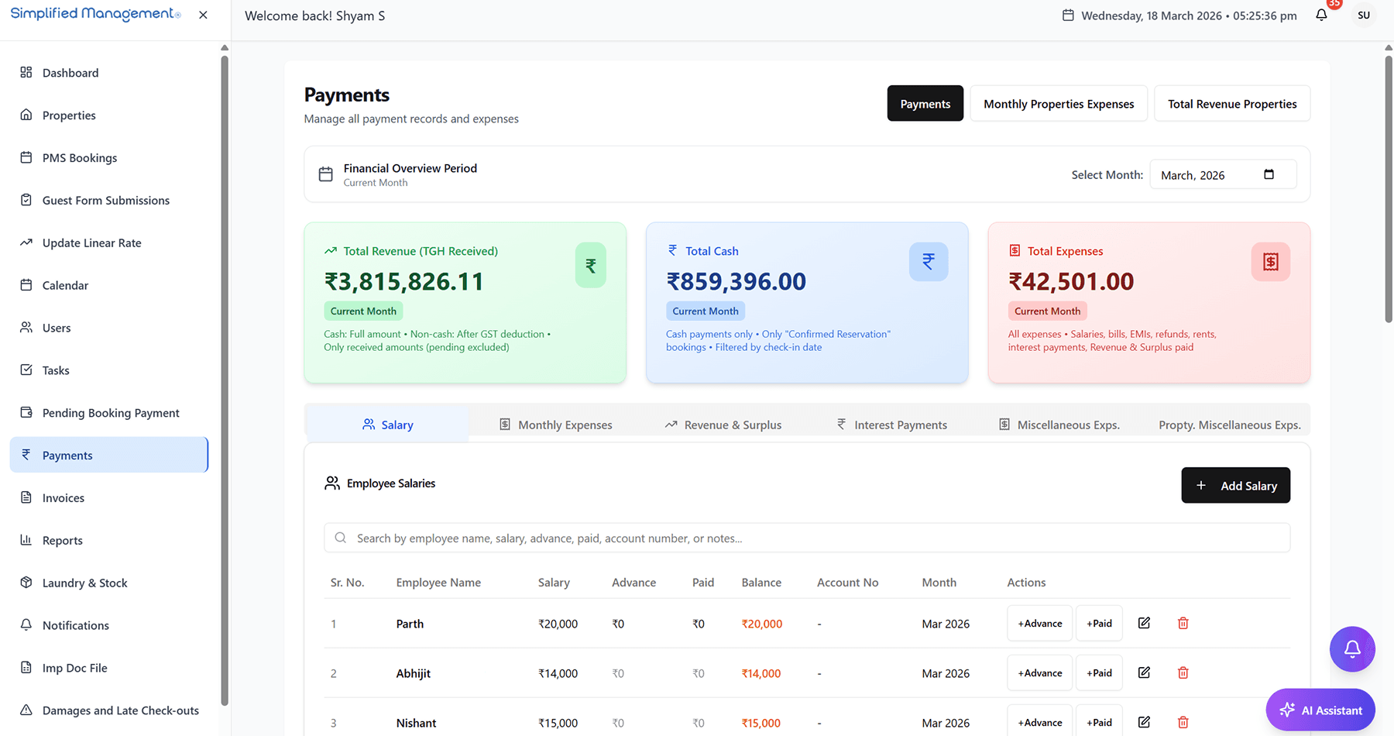Open Guest Form Submissions
The image size is (1394, 736).
click(109, 200)
